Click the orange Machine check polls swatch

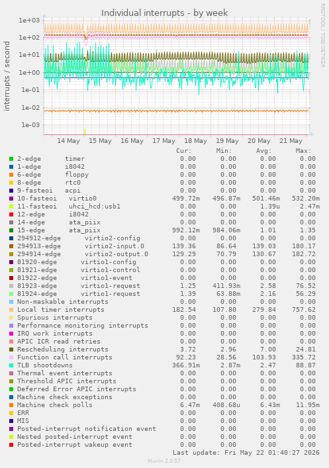[11, 405]
